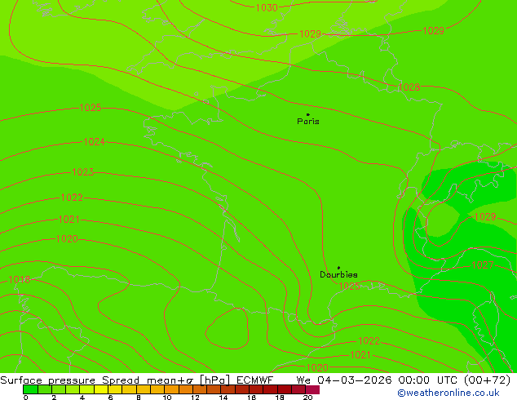Click the 1030 isobar label
517x400 pixels.
267,7
